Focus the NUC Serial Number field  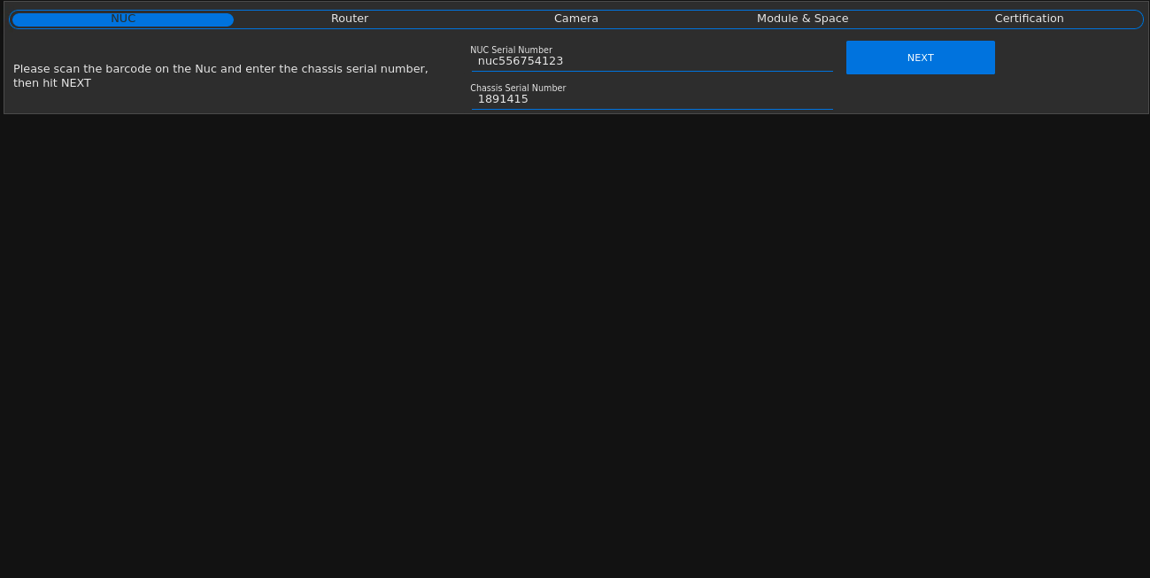[652, 61]
